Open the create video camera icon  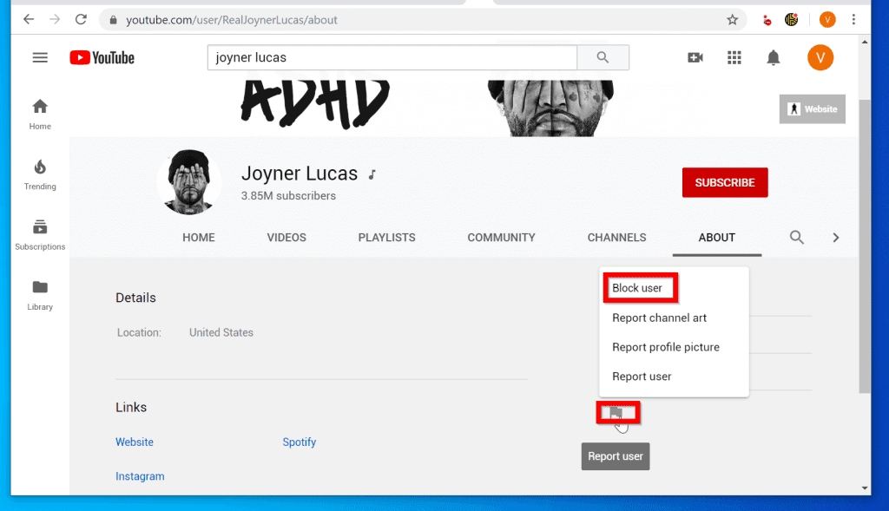(695, 58)
